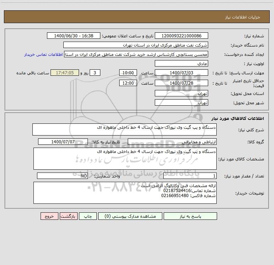Click the پاسخ به نیاز button
Screen dimensions: 274x265
pos(190,216)
